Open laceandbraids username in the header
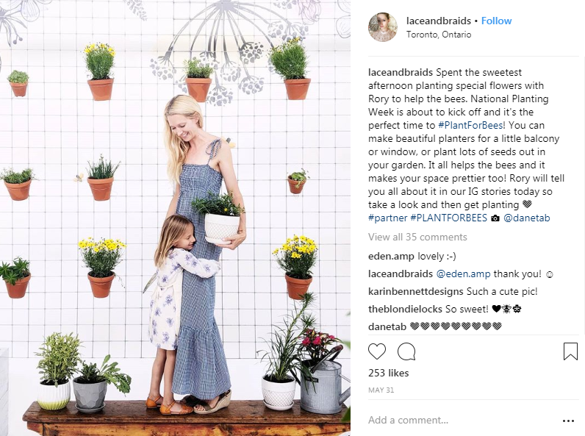Screen dimensions: 585x436 (x=438, y=21)
